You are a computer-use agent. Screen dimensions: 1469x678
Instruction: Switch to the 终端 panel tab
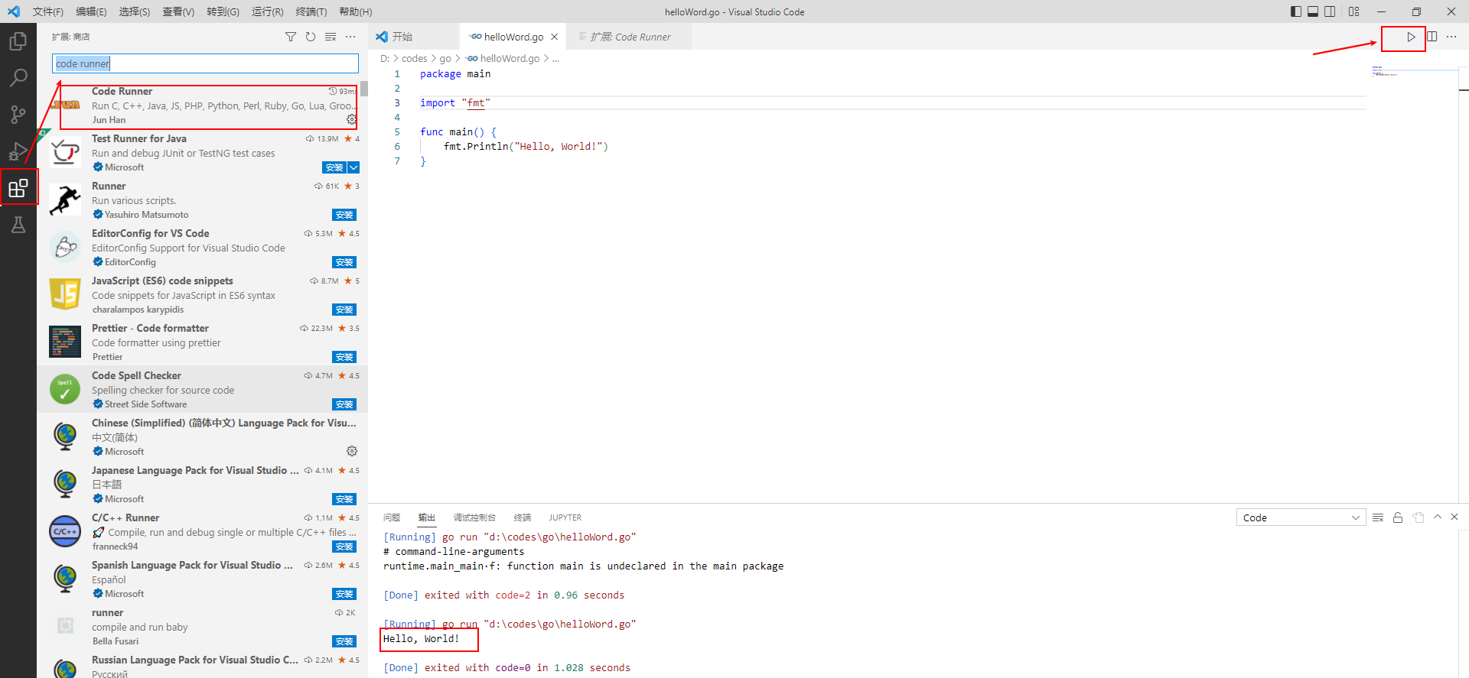point(523,517)
